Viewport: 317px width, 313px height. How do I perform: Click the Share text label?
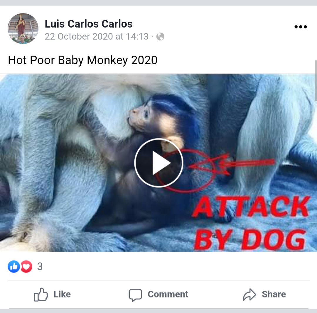[274, 294]
